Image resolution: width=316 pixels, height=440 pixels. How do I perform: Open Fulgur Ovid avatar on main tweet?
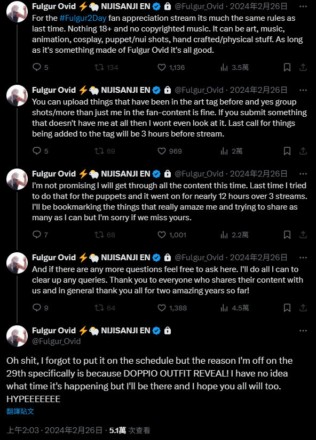[x=17, y=336]
